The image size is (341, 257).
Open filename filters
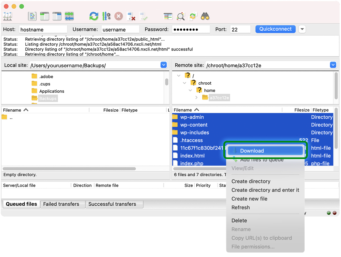pyautogui.click(x=168, y=16)
